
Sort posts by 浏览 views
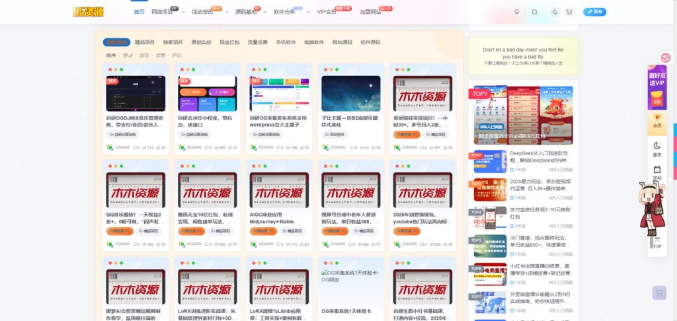pyautogui.click(x=144, y=55)
